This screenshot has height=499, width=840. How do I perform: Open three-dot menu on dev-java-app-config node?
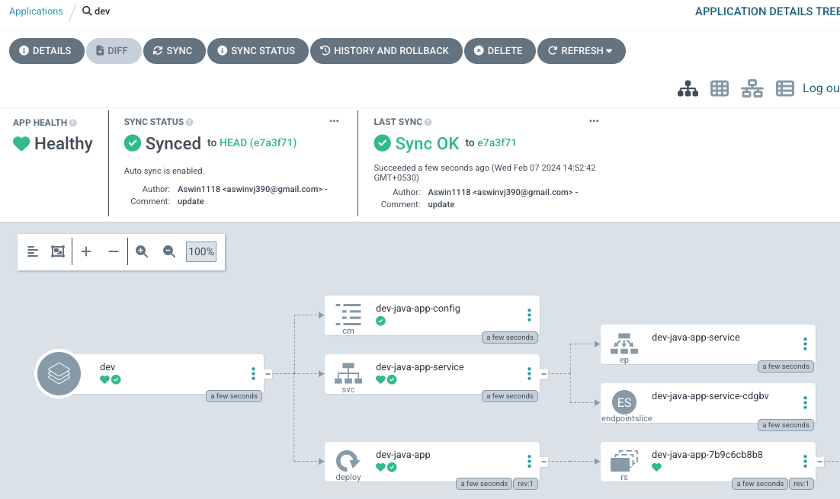click(x=529, y=315)
